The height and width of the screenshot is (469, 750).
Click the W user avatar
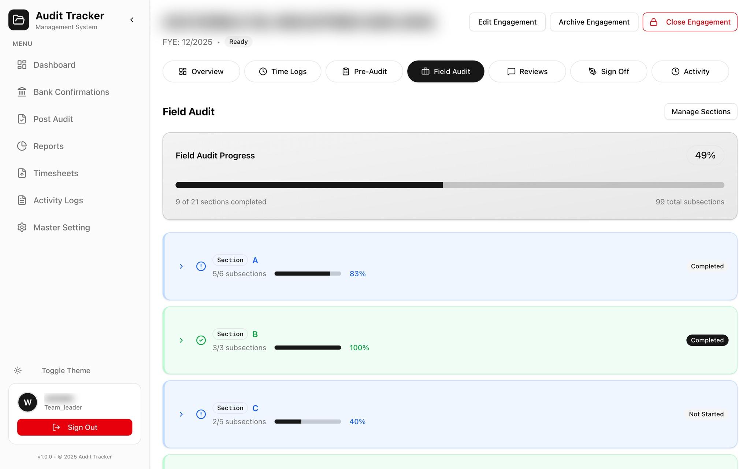tap(27, 402)
